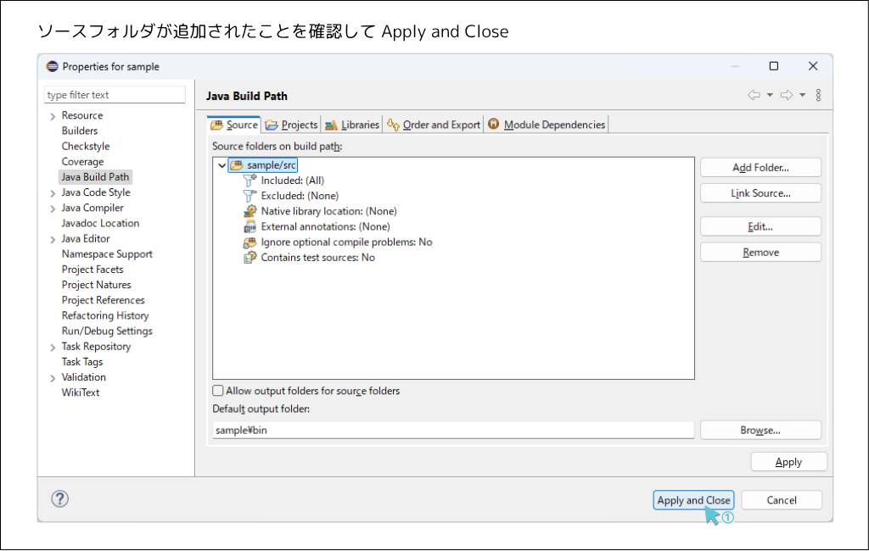The height and width of the screenshot is (551, 869).
Task: Click the sample/src source folder icon
Action: [x=237, y=165]
